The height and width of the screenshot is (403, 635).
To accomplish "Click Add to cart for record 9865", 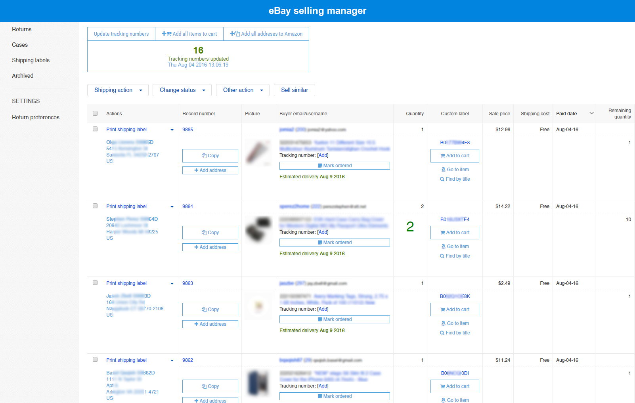I will pyautogui.click(x=455, y=156).
